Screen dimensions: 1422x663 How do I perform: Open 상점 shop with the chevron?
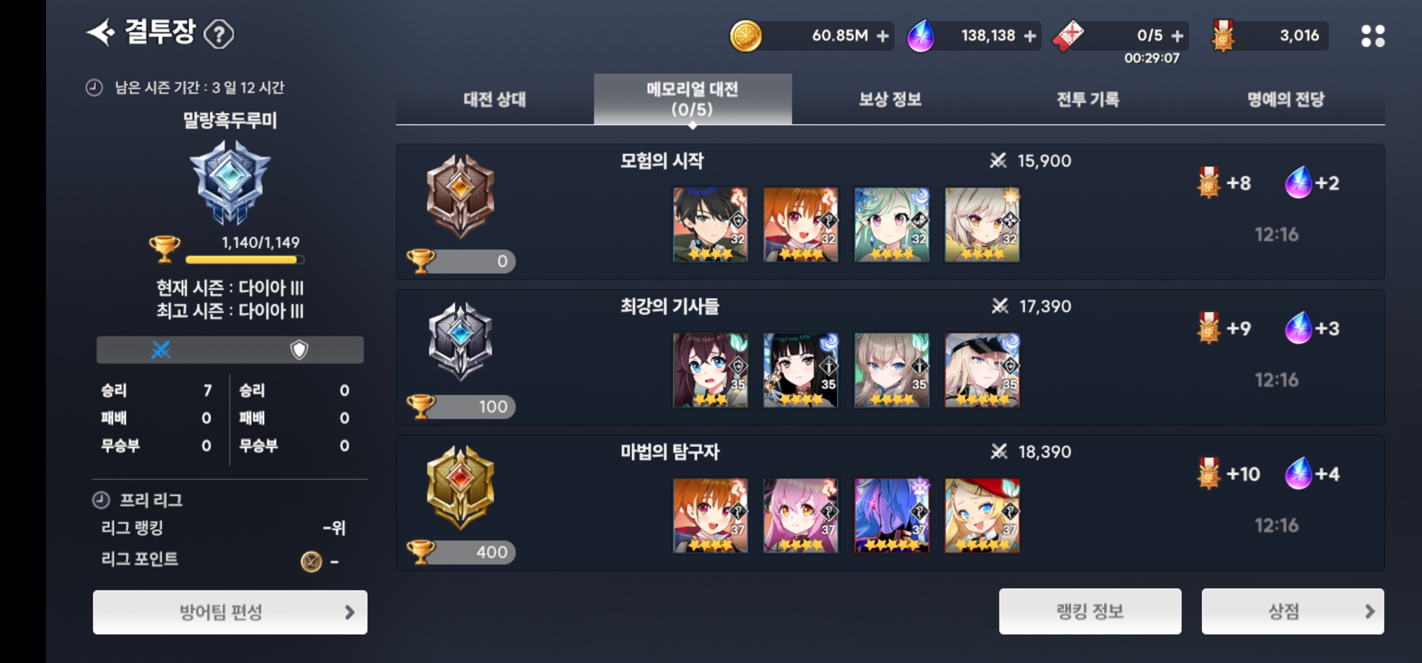click(1292, 611)
